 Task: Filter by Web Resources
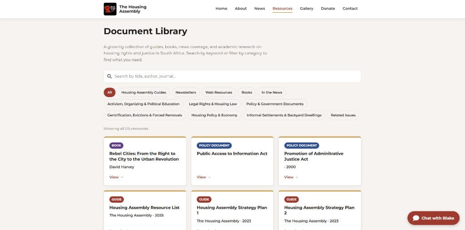(219, 93)
